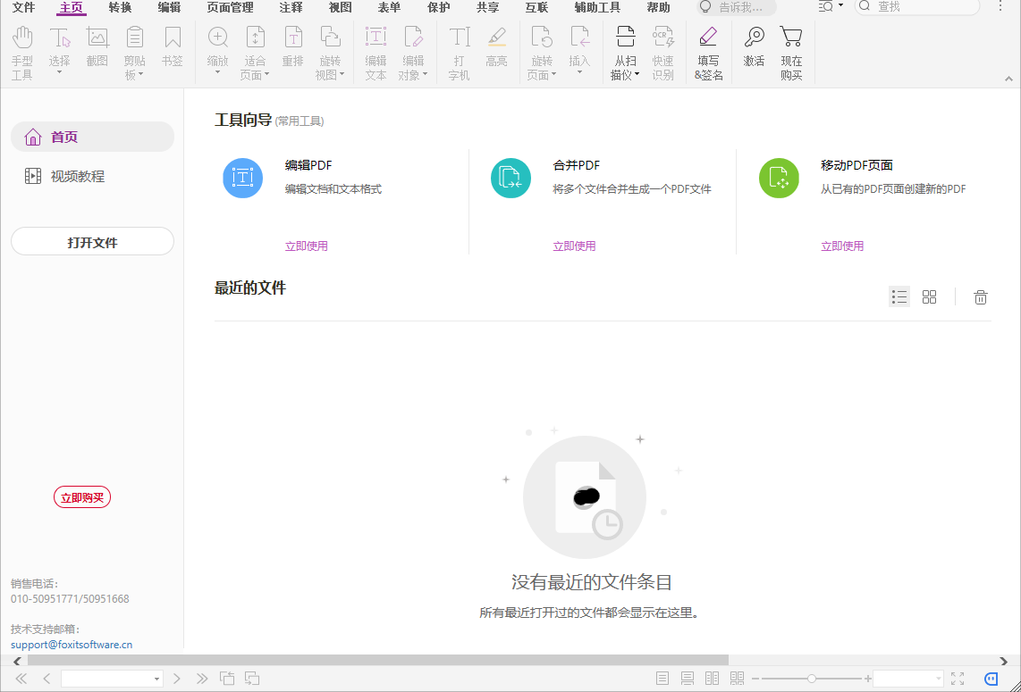Toggle single page view mode
The height and width of the screenshot is (692, 1021).
pyautogui.click(x=662, y=678)
